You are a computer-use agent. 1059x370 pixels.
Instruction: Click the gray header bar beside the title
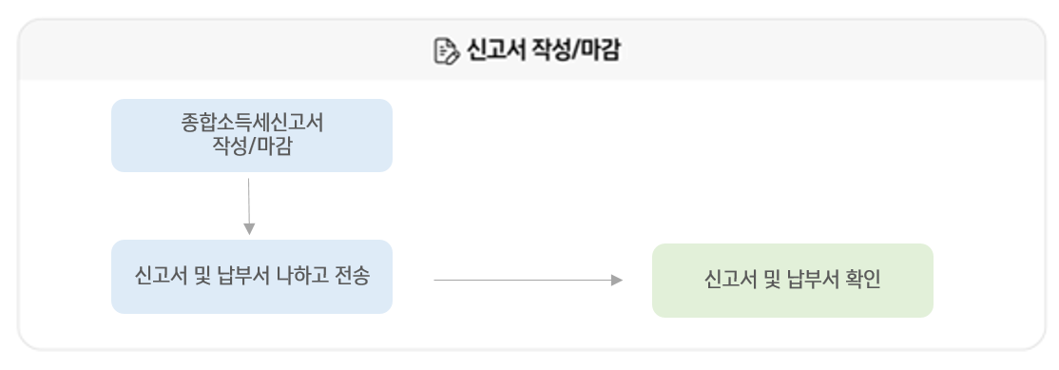(811, 51)
